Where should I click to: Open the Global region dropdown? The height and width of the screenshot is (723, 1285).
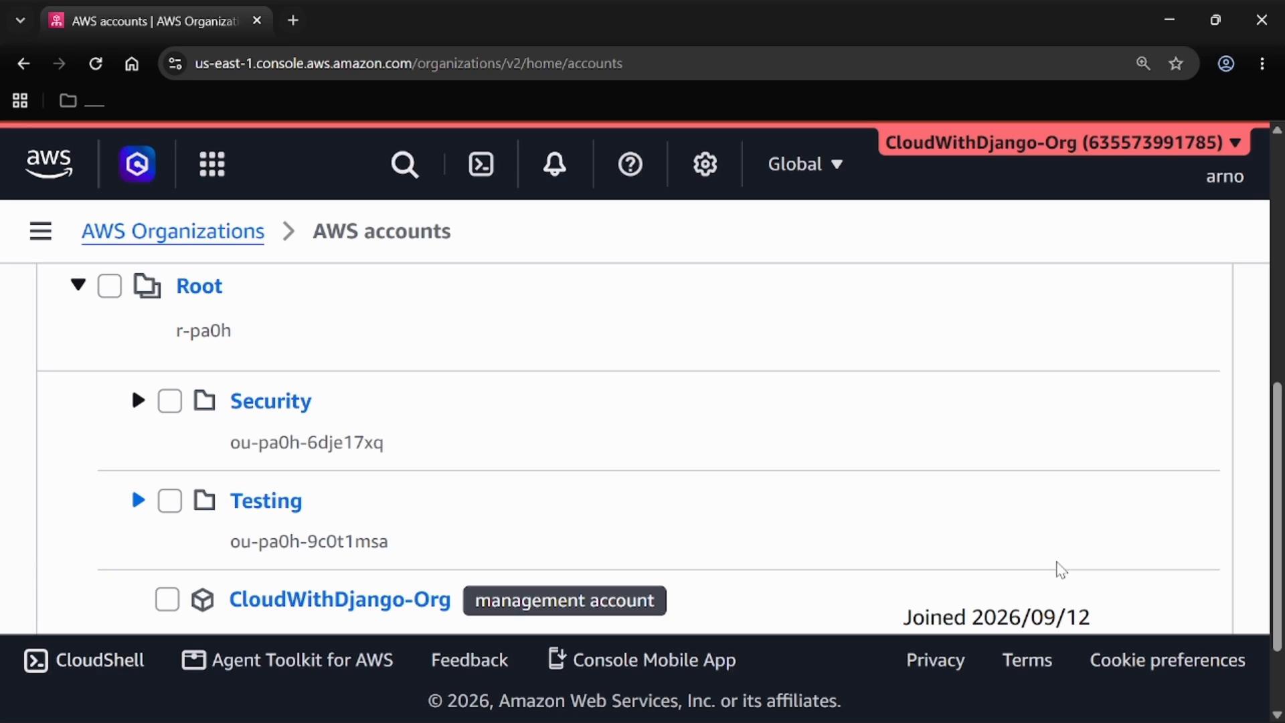coord(805,164)
